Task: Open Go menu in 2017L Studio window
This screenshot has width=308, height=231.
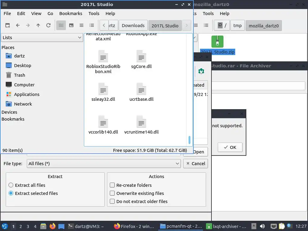Action: (50, 14)
